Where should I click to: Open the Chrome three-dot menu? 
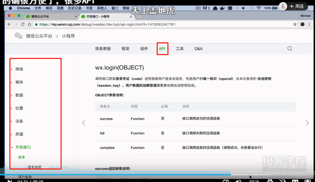pos(309,24)
